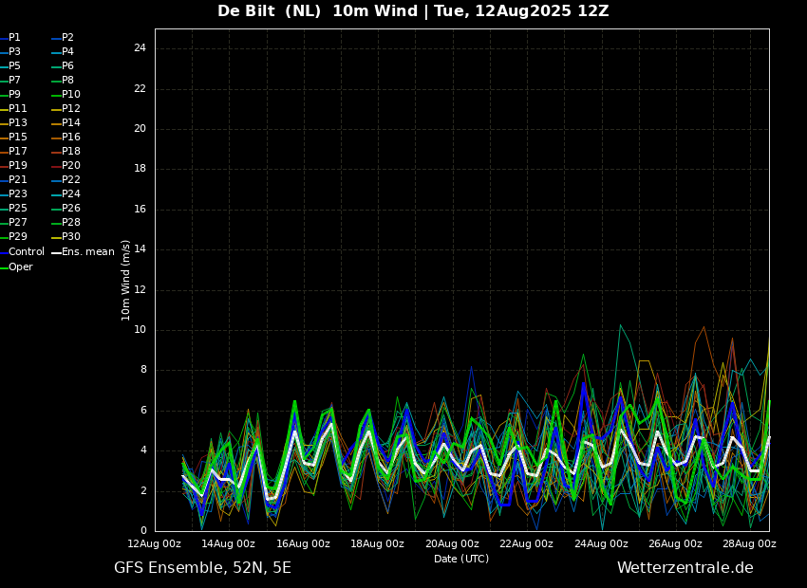Click the 24 value on y-axis
This screenshot has width=807, height=588.
click(x=140, y=48)
